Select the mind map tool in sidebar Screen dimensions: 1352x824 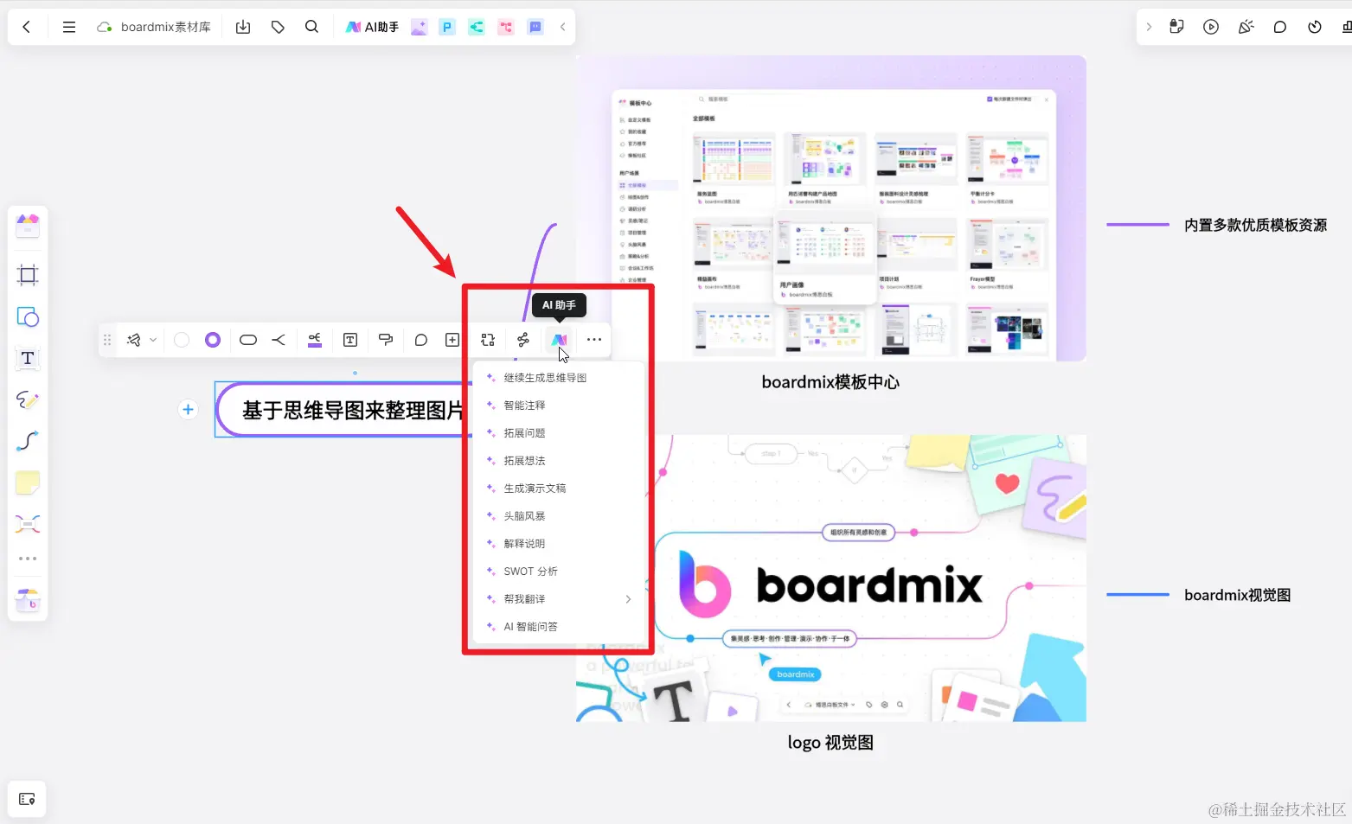[28, 524]
